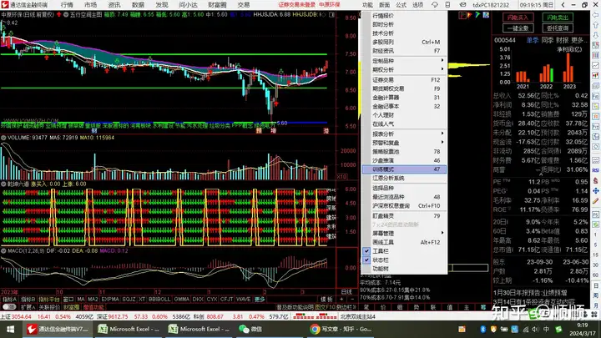Select 训练模式 in the 功能 menu
This screenshot has height=338, width=601.
tap(404, 169)
